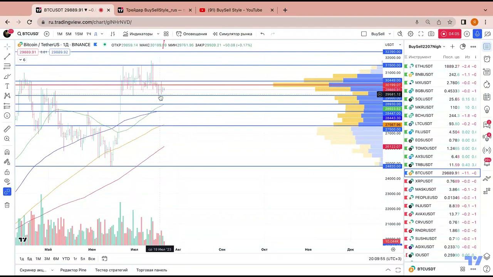Image resolution: width=493 pixels, height=277 pixels.
Task: Start Симулятор рынка market replay
Action: [232, 34]
